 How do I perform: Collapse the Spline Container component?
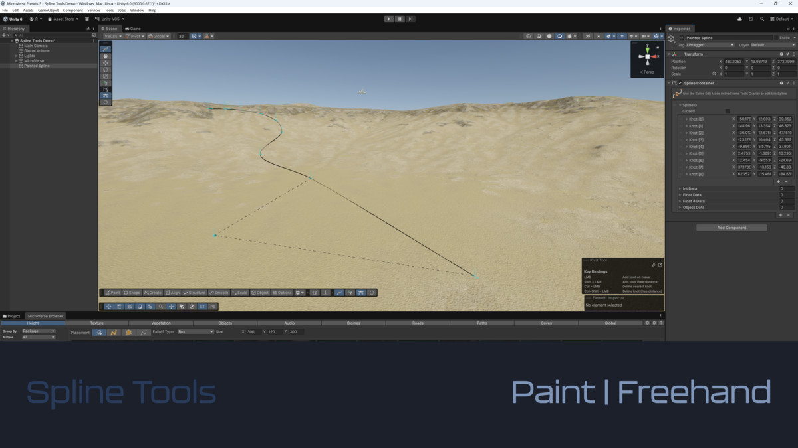click(669, 83)
